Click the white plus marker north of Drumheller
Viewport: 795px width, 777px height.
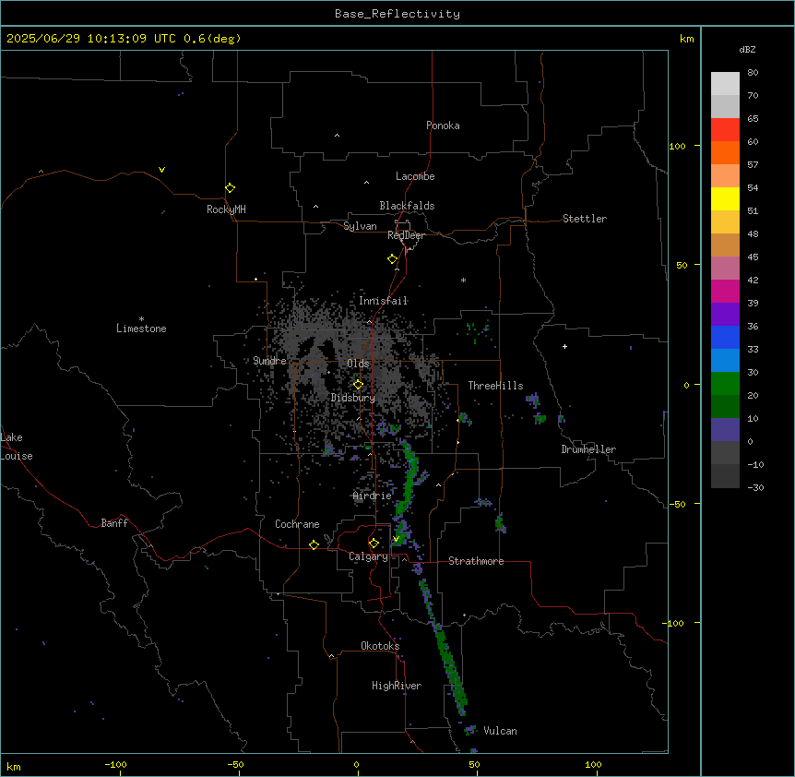click(564, 346)
